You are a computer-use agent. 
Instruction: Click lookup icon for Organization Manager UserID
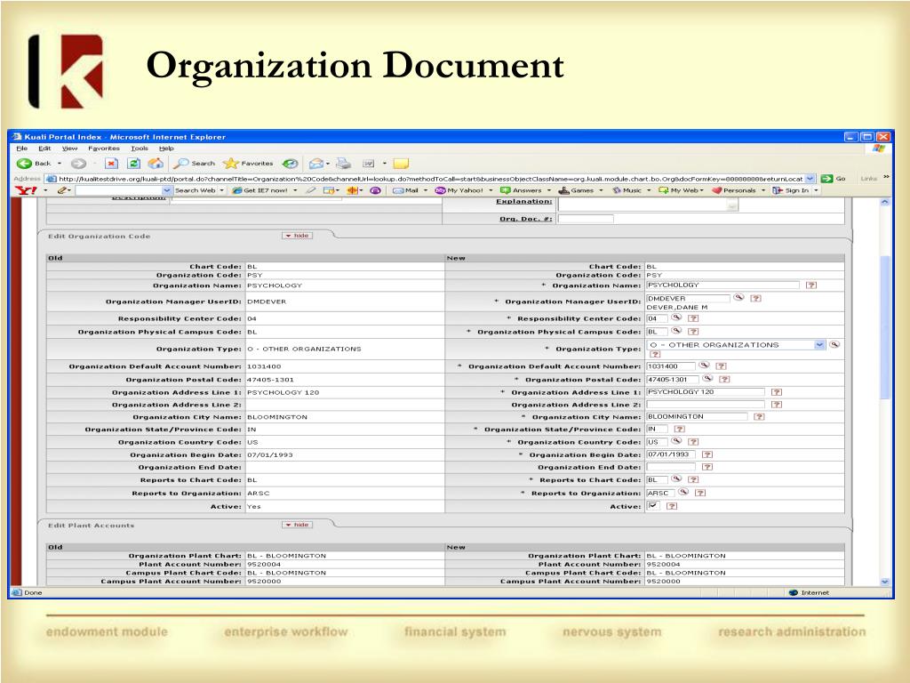(x=738, y=297)
